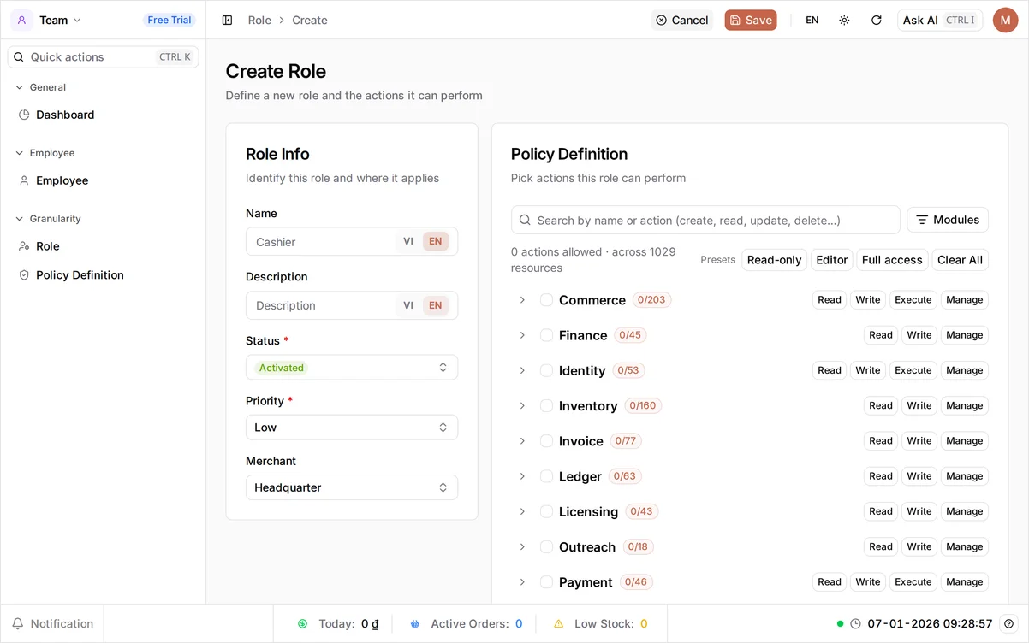Viewport: 1029px width, 643px height.
Task: Collapse the General sidebar section
Action: [x=41, y=87]
